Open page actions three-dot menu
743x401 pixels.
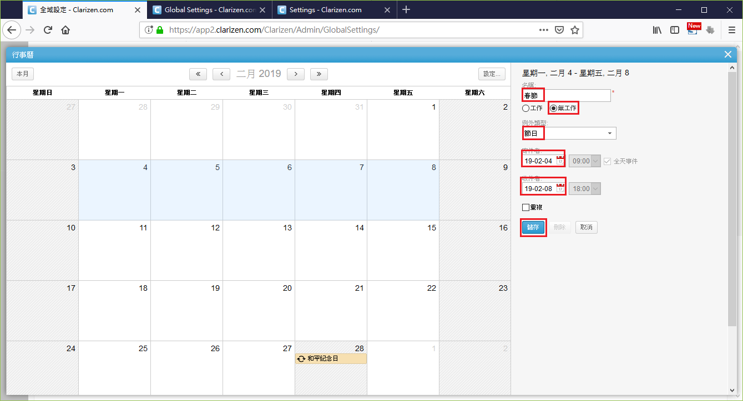pos(544,30)
